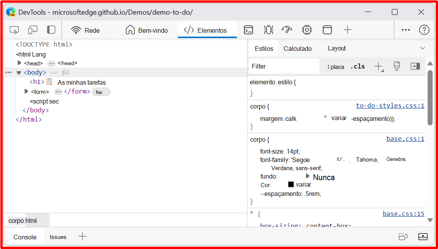Activate the element inspector tool
This screenshot has height=249, width=438.
[14, 29]
